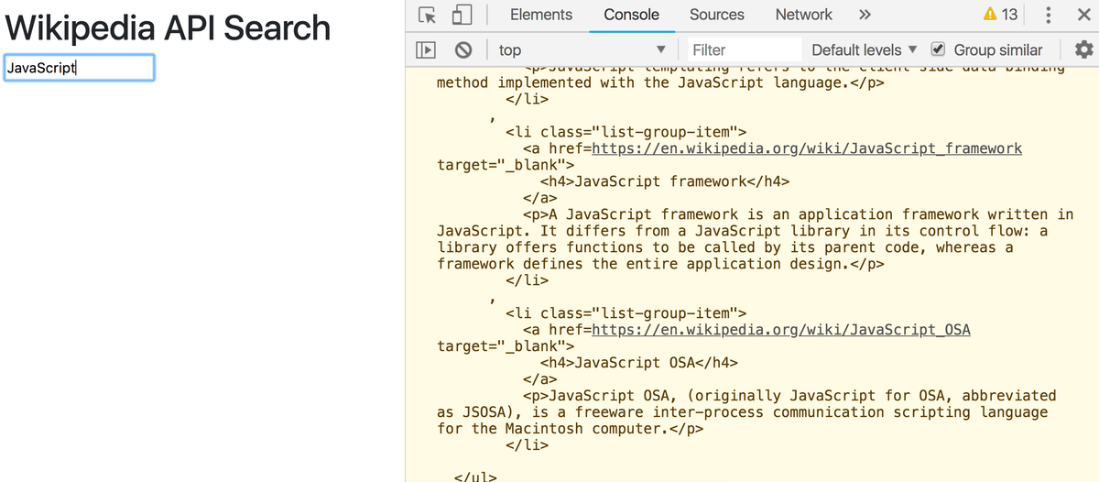Toggle the Group similar checkbox
The width and height of the screenshot is (1099, 482).
coord(938,49)
